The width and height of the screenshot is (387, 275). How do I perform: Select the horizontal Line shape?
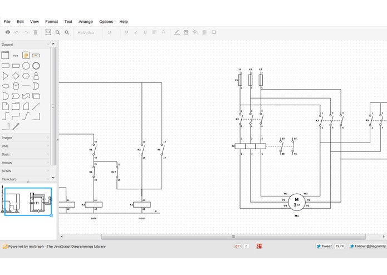(x=26, y=86)
